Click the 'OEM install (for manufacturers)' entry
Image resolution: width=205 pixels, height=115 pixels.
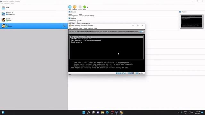click(x=86, y=41)
